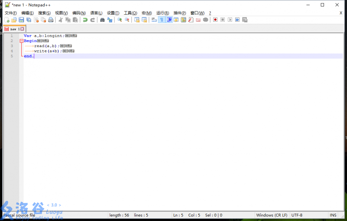Open the 工具(O) menu
347x221 pixels.
pos(131,13)
